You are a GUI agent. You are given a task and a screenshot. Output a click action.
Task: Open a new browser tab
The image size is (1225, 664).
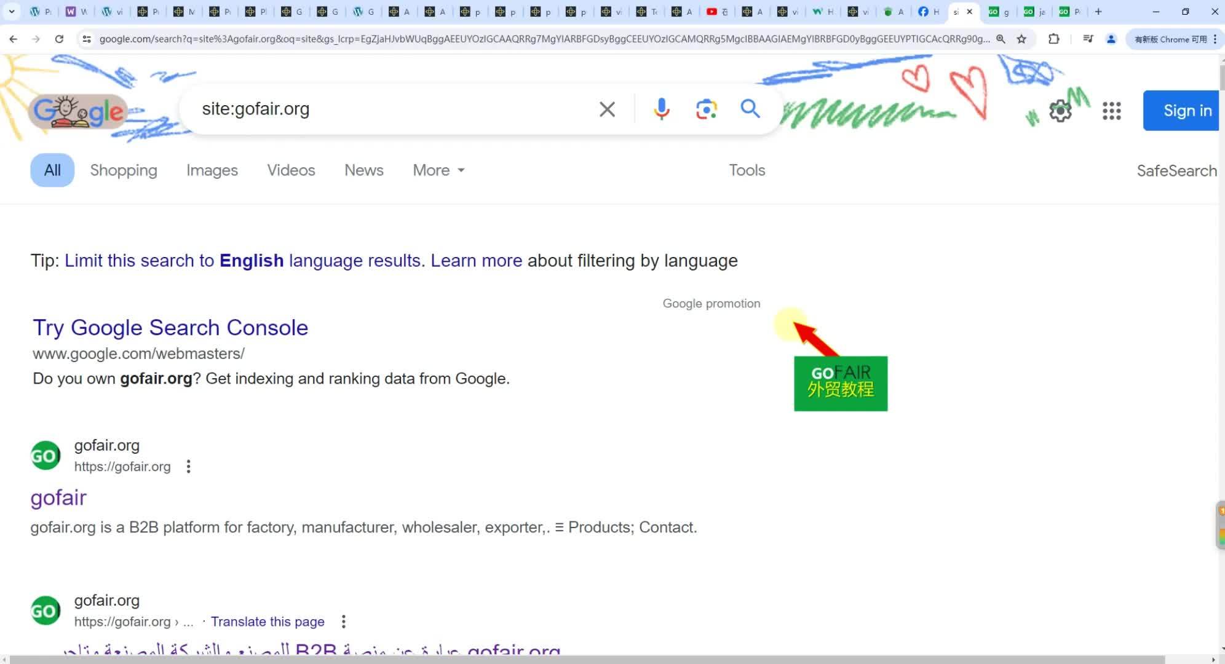tap(1098, 12)
